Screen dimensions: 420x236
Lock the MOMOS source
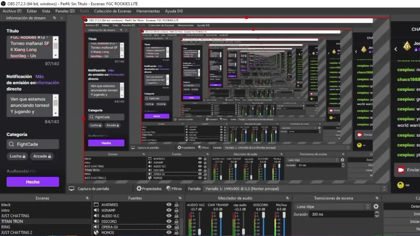pyautogui.click(x=177, y=232)
